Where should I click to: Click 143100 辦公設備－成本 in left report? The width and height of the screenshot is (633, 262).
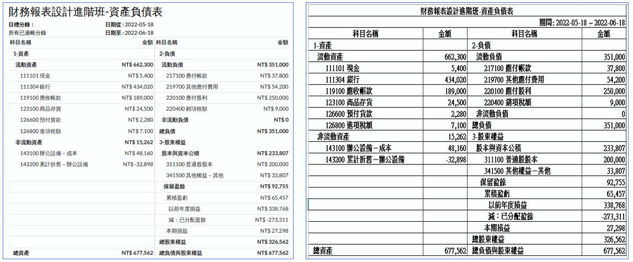coord(49,153)
